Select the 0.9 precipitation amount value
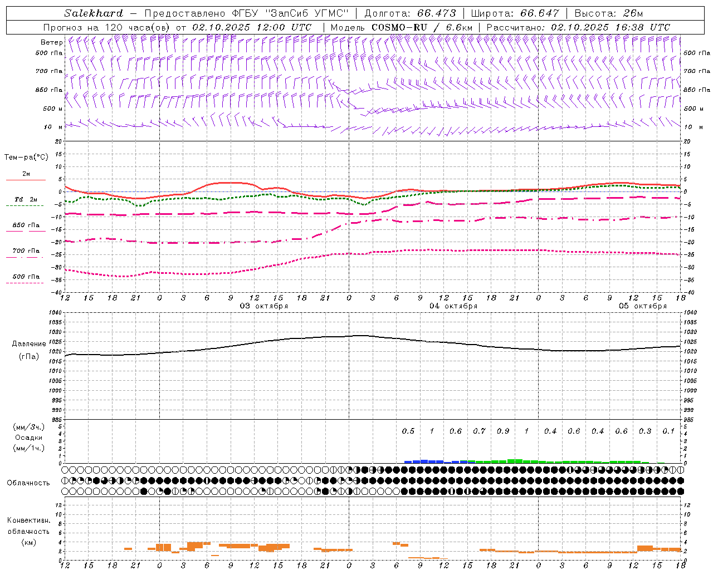This screenshot has height=570, width=713. [503, 431]
